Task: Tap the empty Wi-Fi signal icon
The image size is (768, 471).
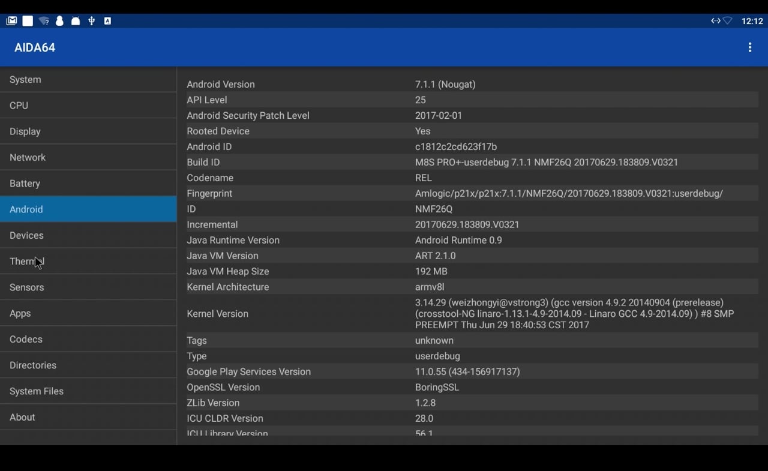Action: click(727, 21)
